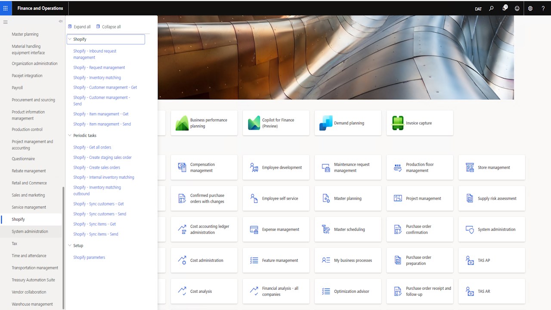Click the System administration tile icon

[470, 229]
